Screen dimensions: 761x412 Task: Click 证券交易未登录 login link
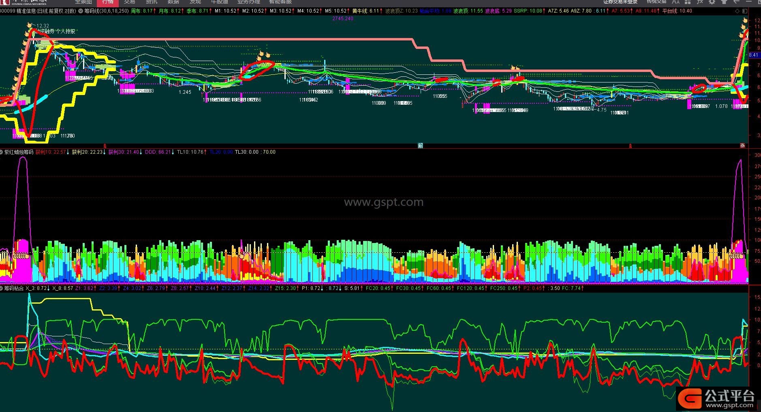pos(620,2)
